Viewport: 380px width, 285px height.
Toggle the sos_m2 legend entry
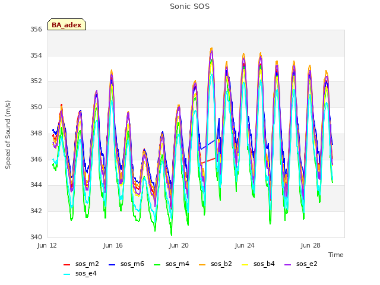pyautogui.click(x=81, y=264)
